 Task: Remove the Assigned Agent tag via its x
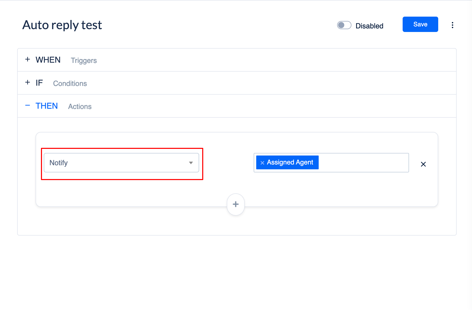(x=262, y=162)
